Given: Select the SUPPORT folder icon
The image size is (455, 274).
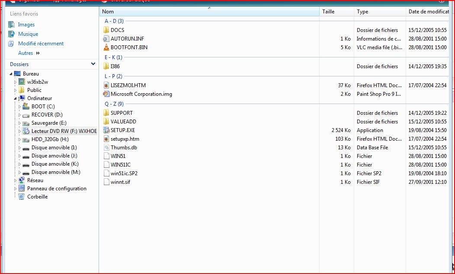Looking at the screenshot, I should coord(106,113).
